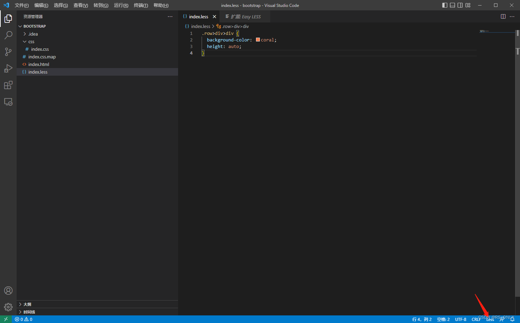Click the Less language mode indicator
Image resolution: width=520 pixels, height=323 pixels.
[x=490, y=319]
